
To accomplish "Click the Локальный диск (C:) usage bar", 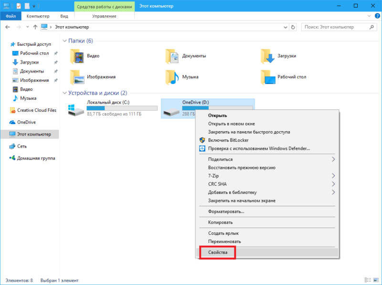I will (122, 108).
